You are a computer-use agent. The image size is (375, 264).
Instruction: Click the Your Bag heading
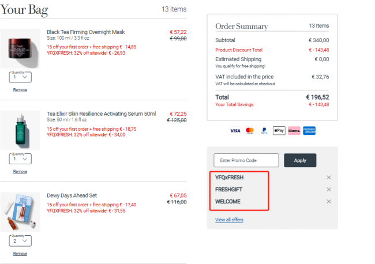[24, 10]
